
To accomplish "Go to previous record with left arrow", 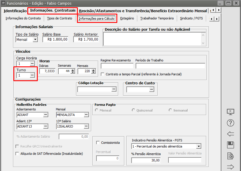I will pos(230,134).
